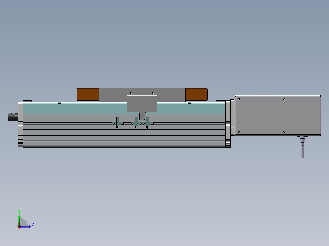Select the right brown block on the carriage
Image resolution: width=329 pixels, height=246 pixels.
197,94
